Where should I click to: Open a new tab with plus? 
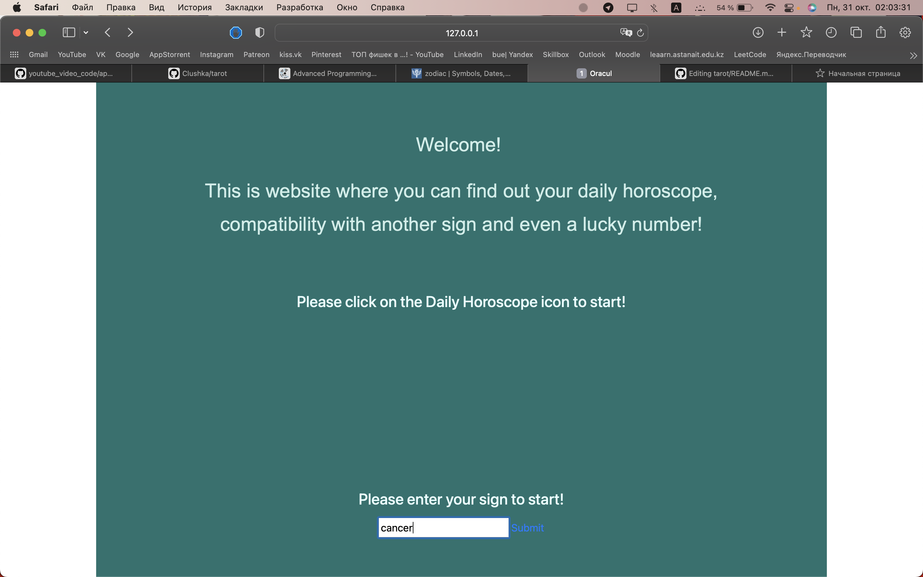pos(781,32)
